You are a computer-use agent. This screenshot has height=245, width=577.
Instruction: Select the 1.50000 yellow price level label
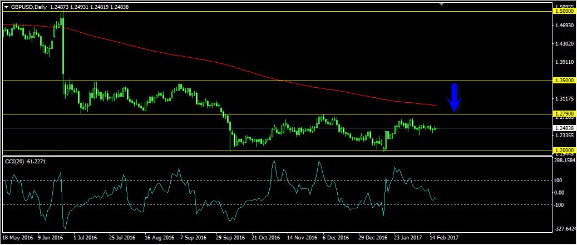pos(564,11)
